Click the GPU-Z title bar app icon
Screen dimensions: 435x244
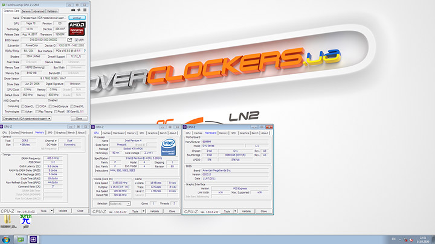(x=4, y=5)
